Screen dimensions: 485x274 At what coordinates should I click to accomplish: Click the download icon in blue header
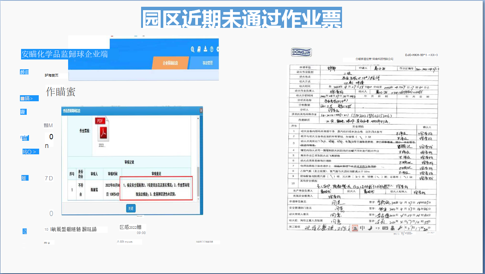(x=205, y=49)
